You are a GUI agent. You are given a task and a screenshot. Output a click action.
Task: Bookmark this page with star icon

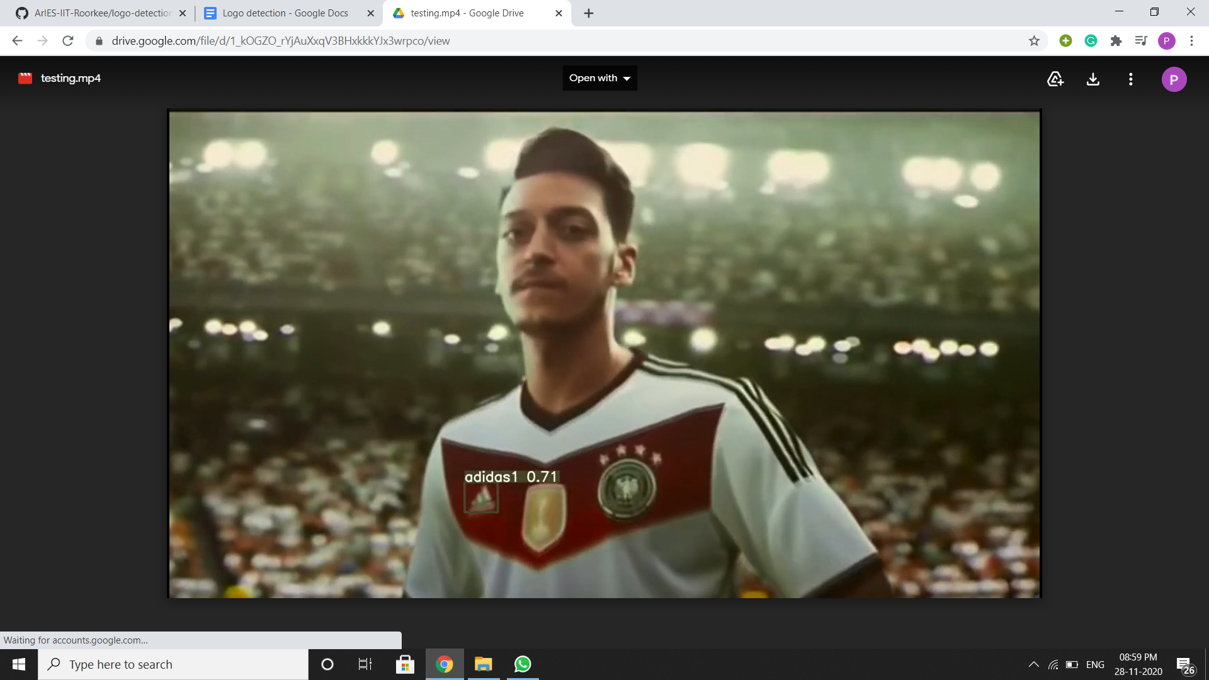(x=1034, y=41)
